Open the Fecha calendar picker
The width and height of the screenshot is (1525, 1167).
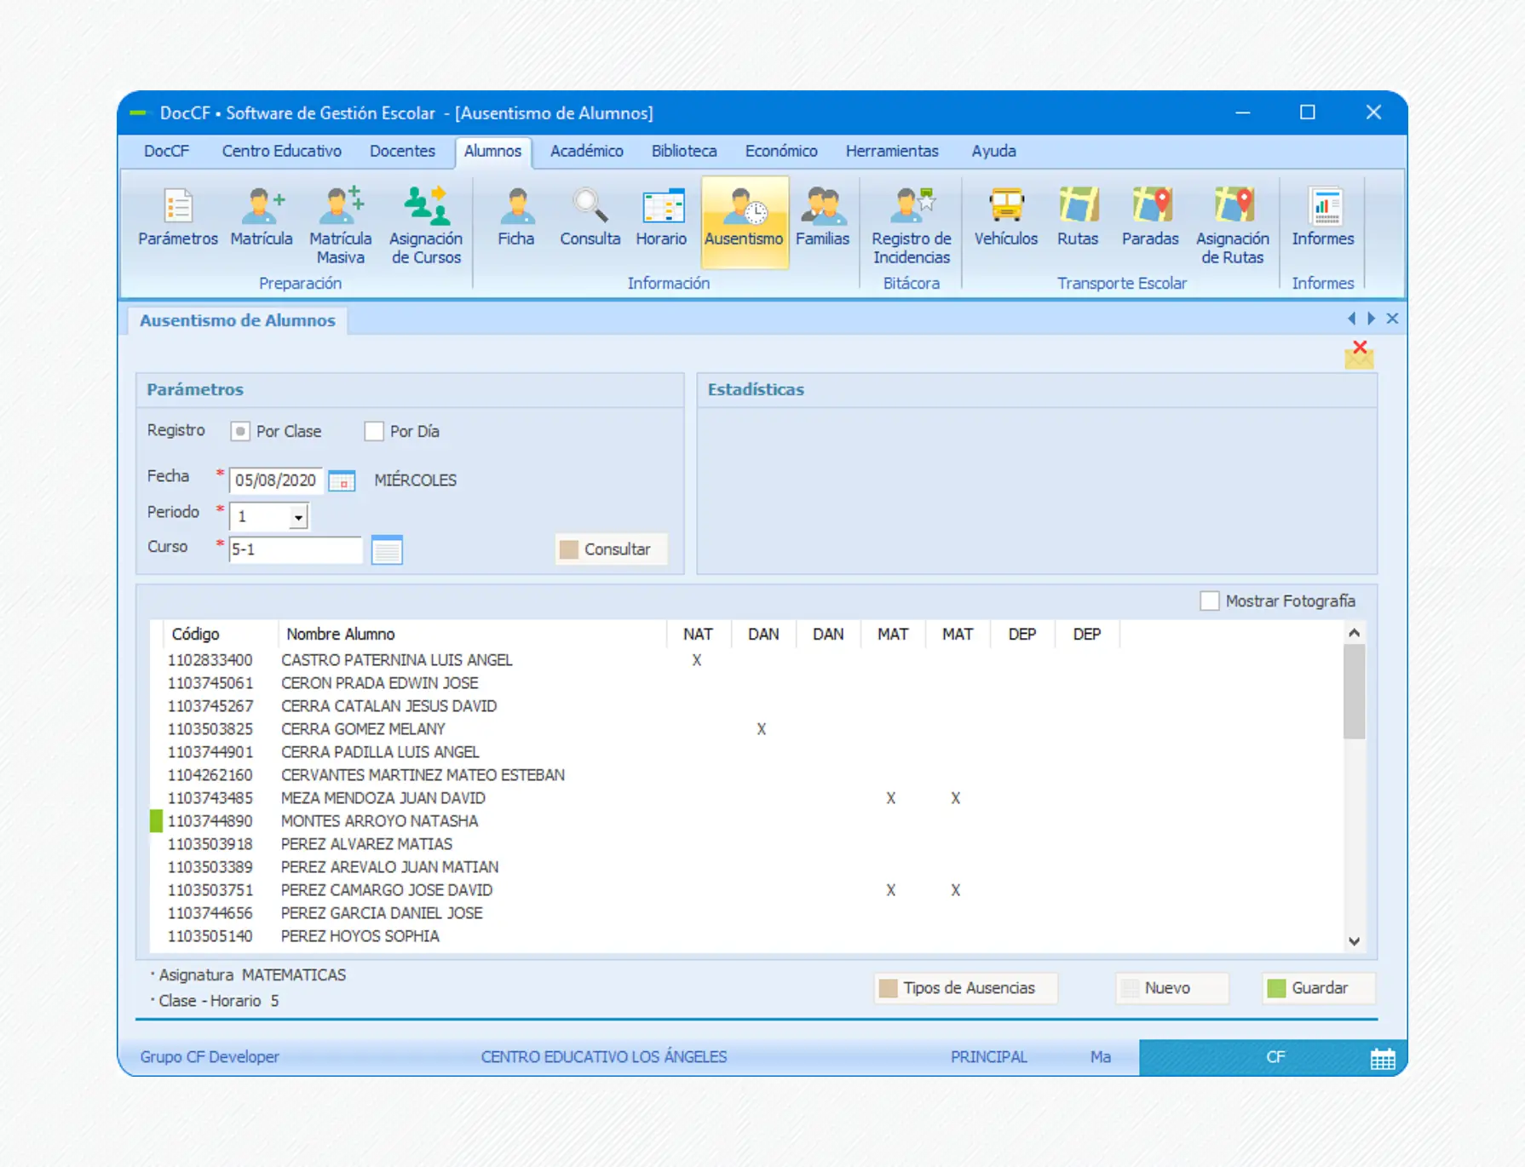[342, 480]
